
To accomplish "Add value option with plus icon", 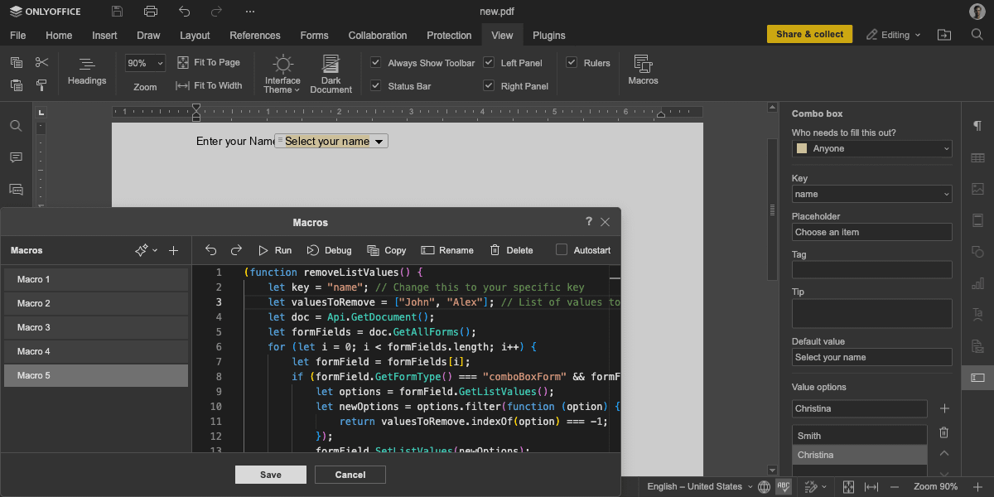I will [944, 408].
